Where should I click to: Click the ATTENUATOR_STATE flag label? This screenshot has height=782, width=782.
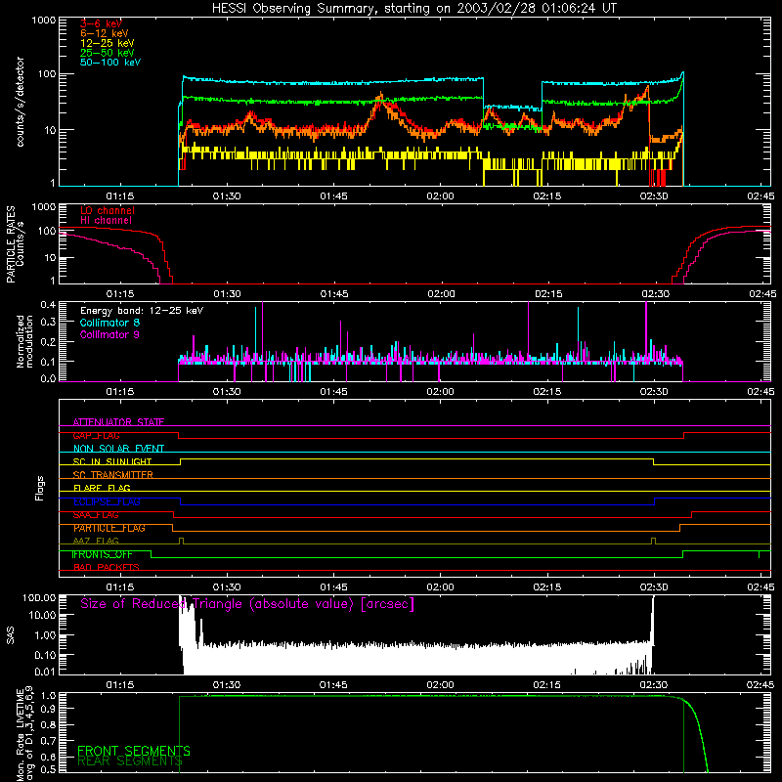(x=118, y=422)
